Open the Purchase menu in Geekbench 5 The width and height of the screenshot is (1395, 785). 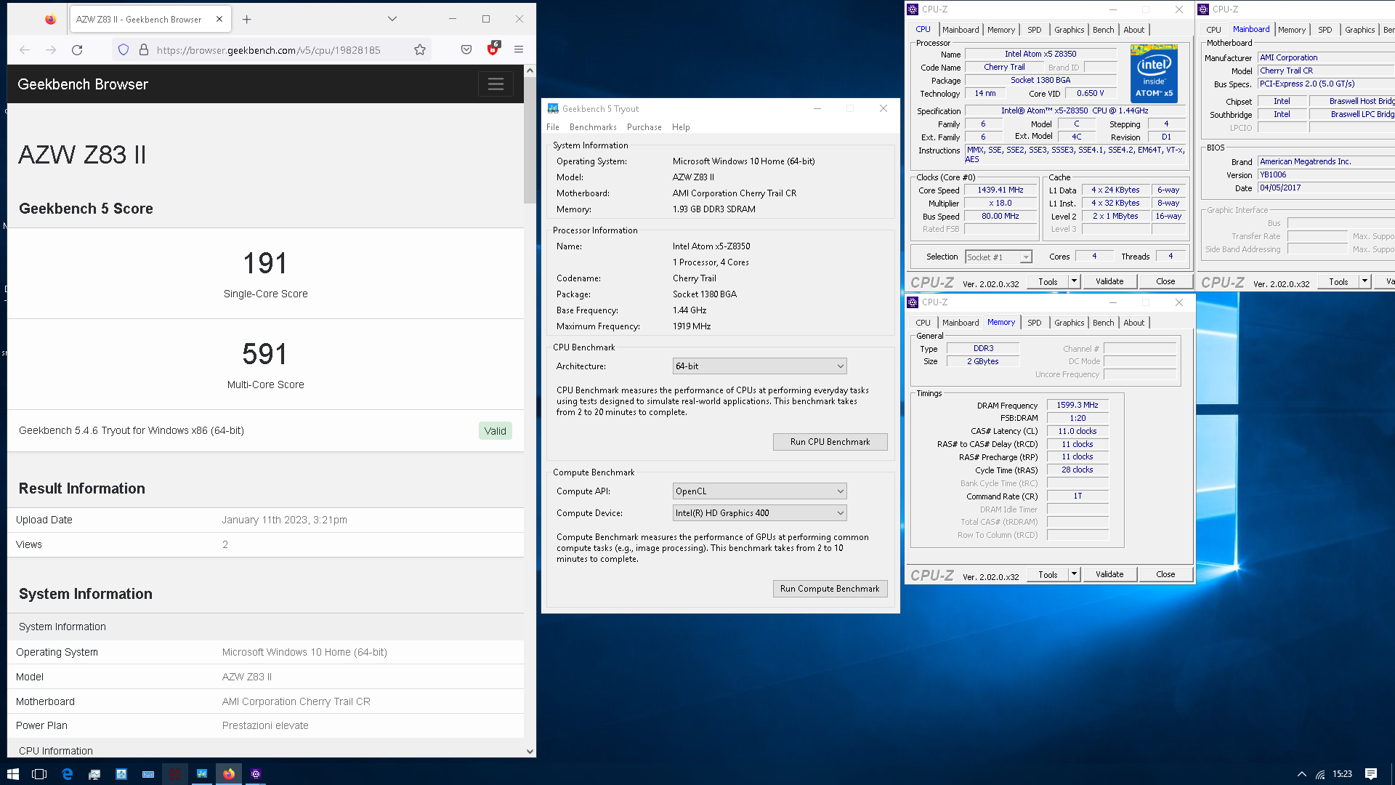(x=644, y=127)
